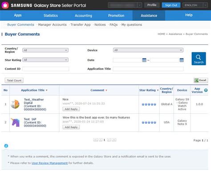Open the Notices submenu
211x171 pixels.
click(100, 25)
